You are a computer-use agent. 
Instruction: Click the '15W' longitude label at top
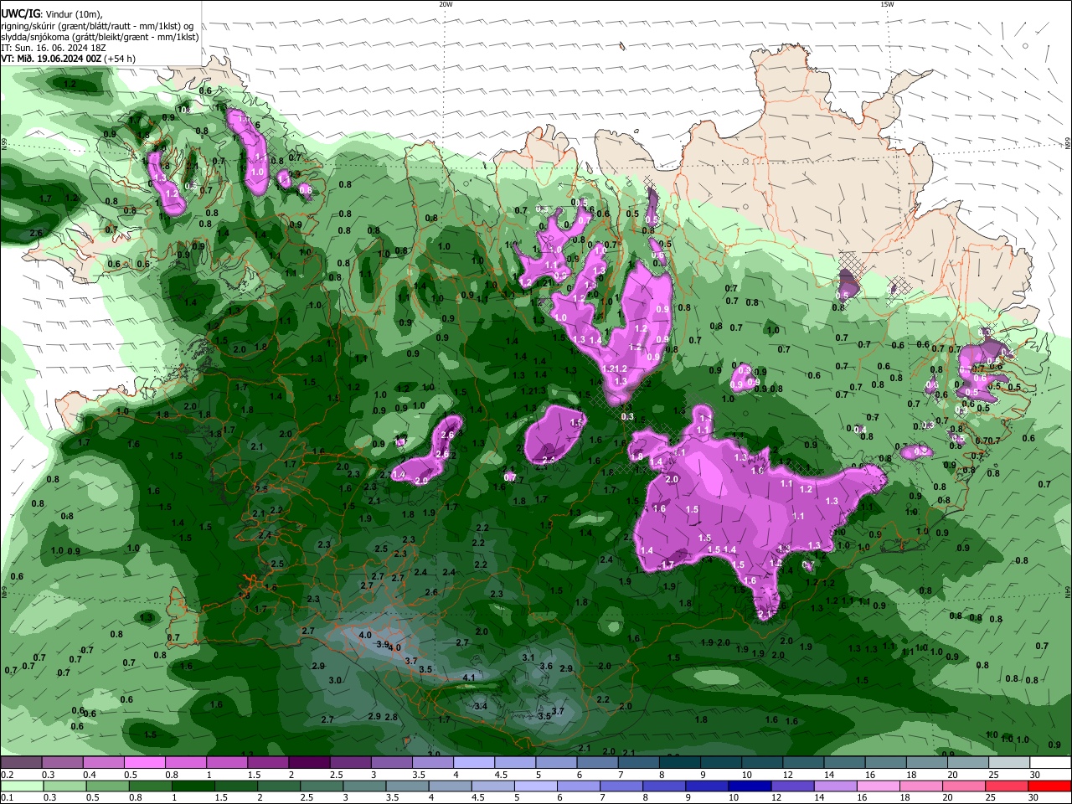pyautogui.click(x=887, y=4)
